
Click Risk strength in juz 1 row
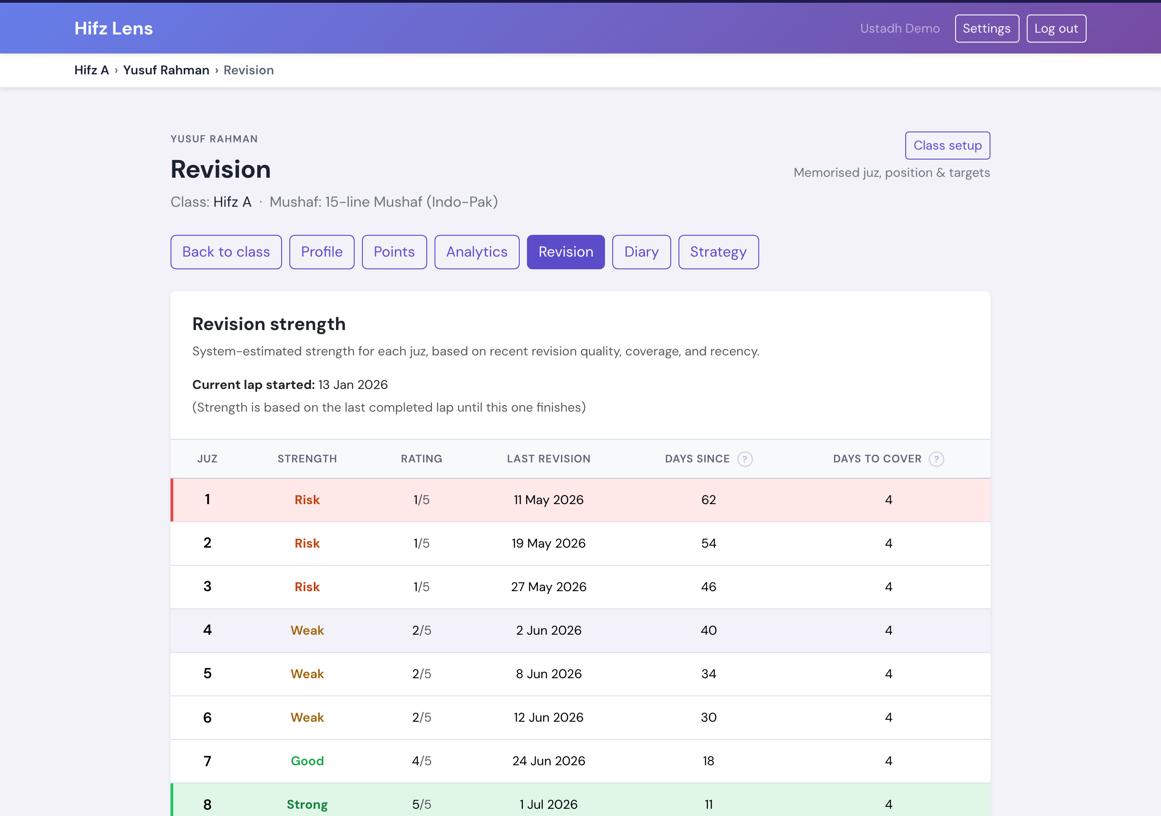point(307,500)
